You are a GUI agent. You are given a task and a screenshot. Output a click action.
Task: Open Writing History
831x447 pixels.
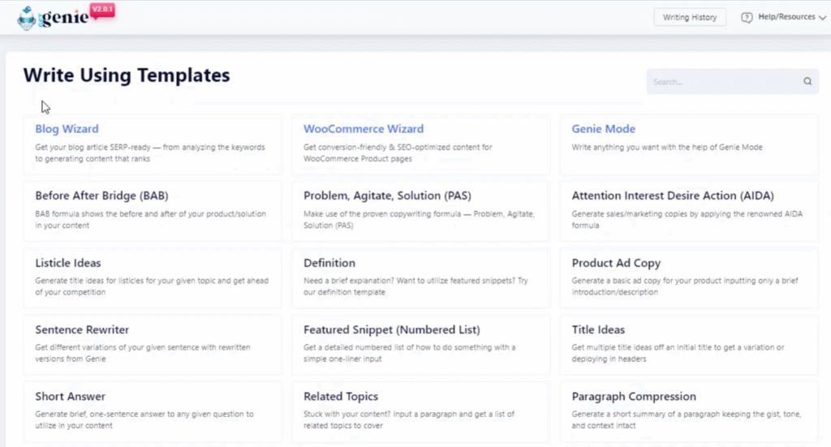click(x=690, y=18)
